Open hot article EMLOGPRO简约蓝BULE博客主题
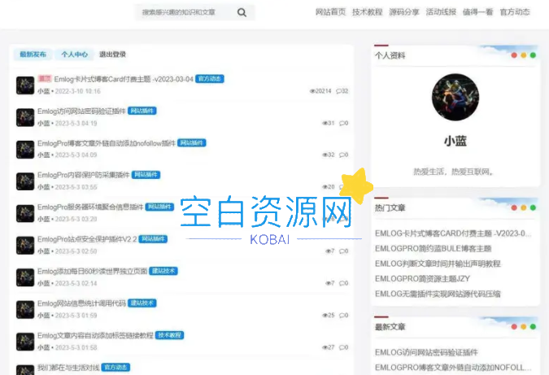The width and height of the screenshot is (549, 375). [434, 249]
